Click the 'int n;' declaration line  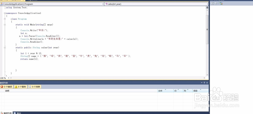[x=24, y=33]
